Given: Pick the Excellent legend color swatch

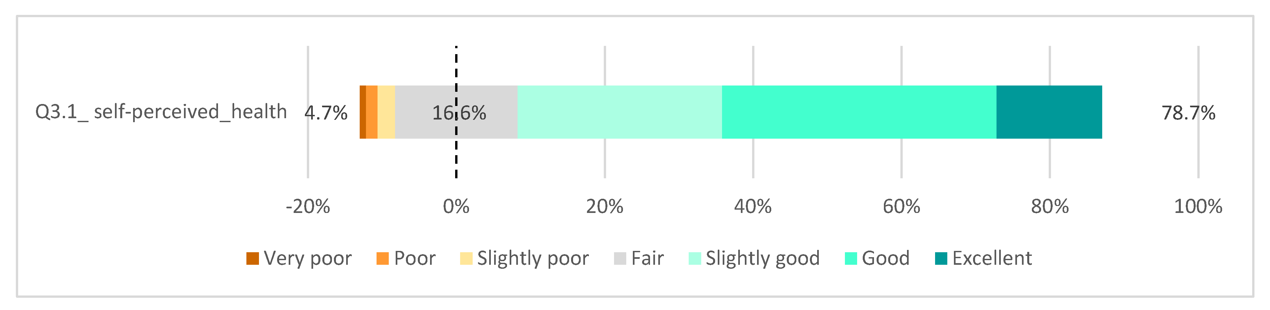Looking at the screenshot, I should click(x=941, y=258).
